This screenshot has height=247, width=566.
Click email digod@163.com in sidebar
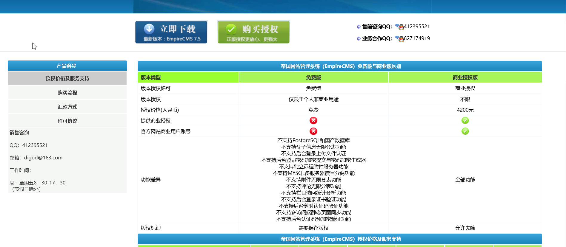pos(43,158)
